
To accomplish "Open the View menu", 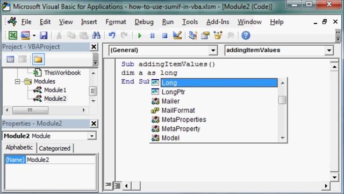I will (x=66, y=22).
